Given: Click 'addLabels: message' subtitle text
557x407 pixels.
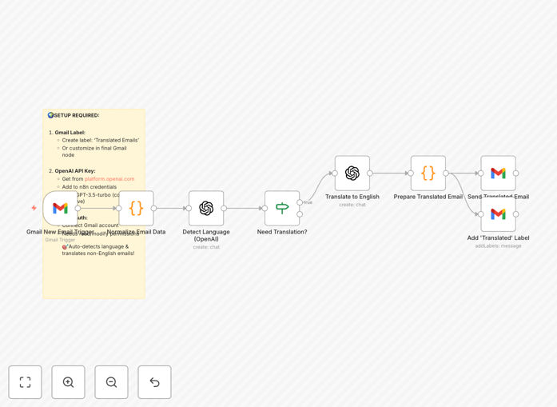Looking at the screenshot, I should [498, 246].
